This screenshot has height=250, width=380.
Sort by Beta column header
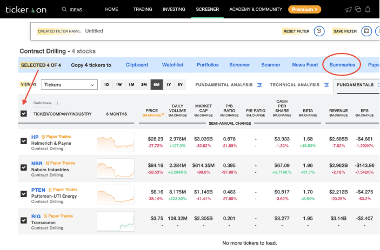pos(308,111)
